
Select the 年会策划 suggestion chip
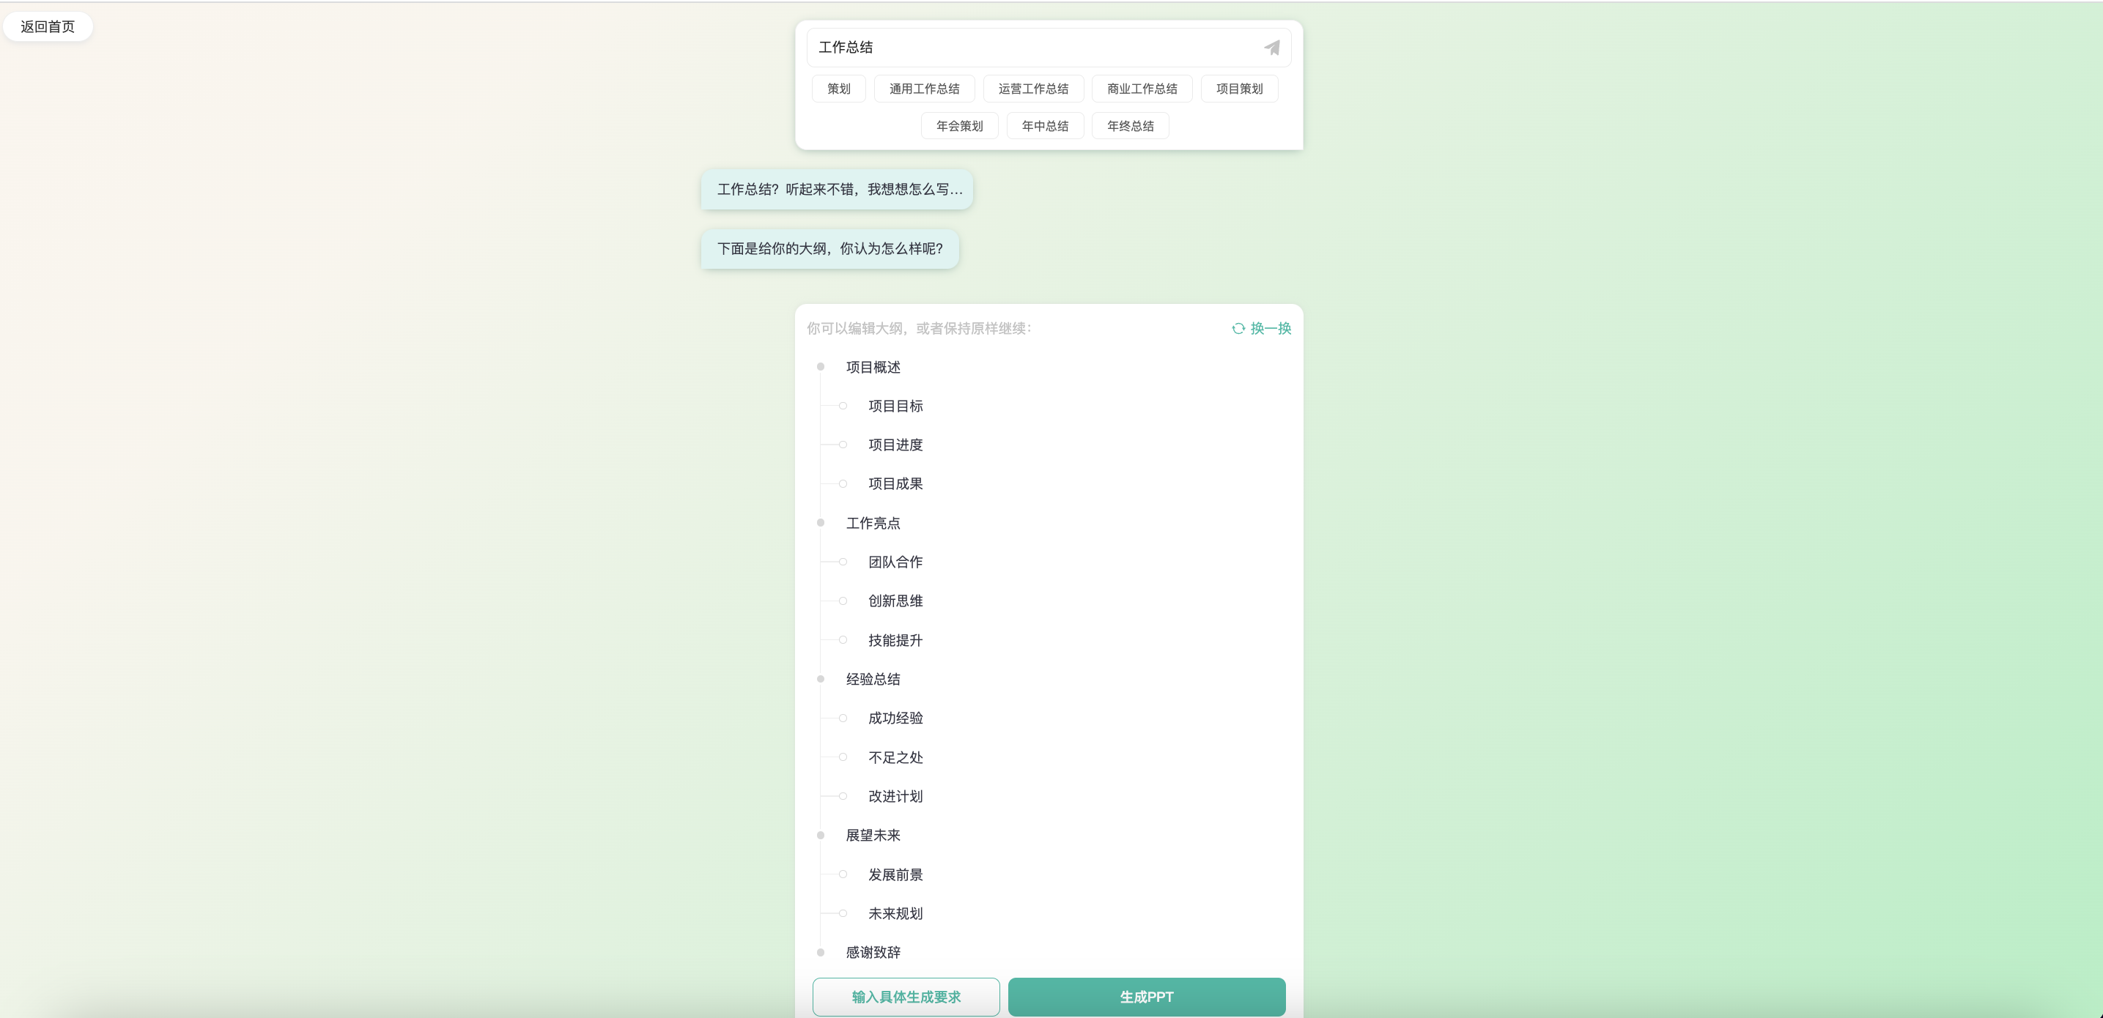coord(959,127)
